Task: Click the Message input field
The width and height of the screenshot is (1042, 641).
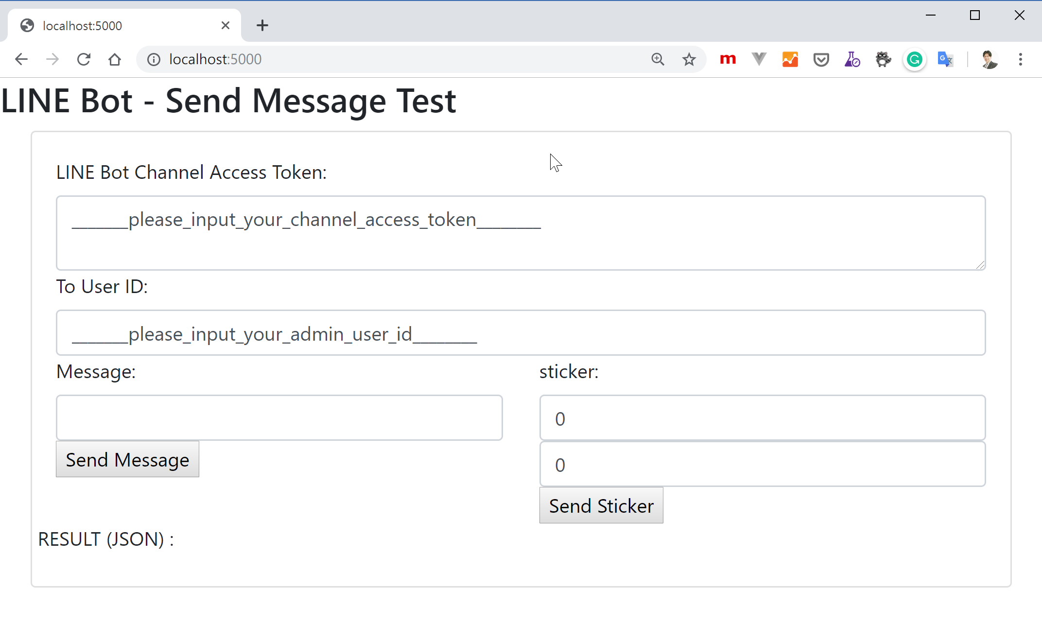Action: pyautogui.click(x=279, y=418)
